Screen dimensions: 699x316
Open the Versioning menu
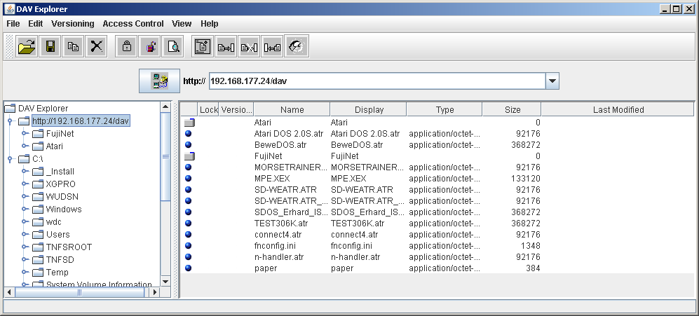tap(72, 24)
